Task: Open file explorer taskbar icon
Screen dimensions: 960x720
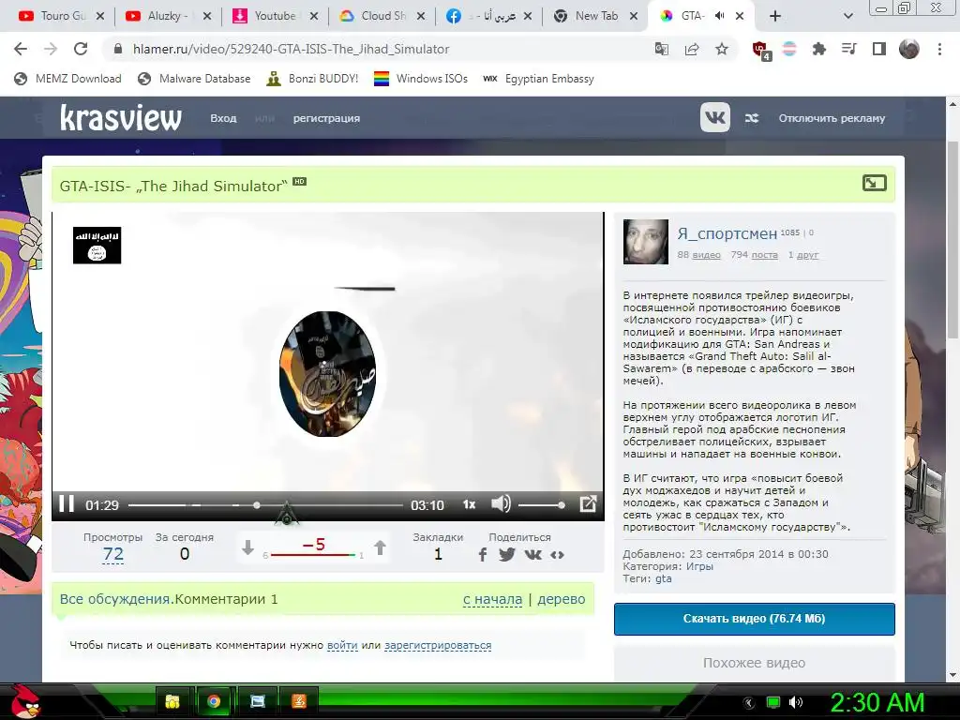Action: 172,701
